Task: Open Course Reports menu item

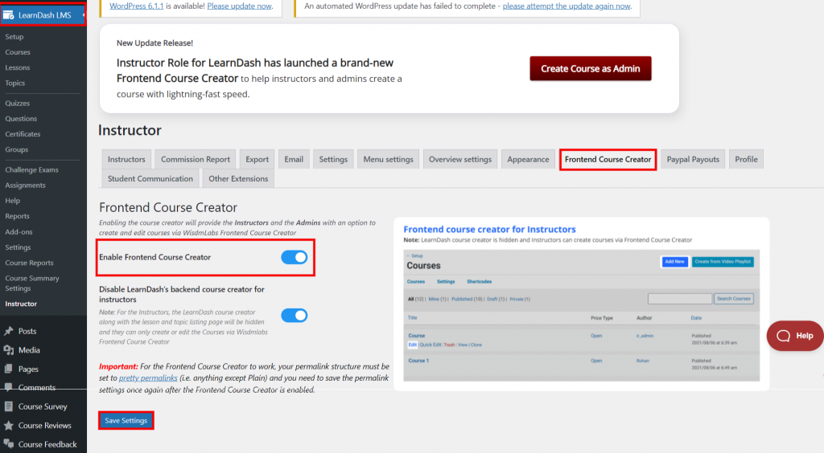Action: click(29, 263)
